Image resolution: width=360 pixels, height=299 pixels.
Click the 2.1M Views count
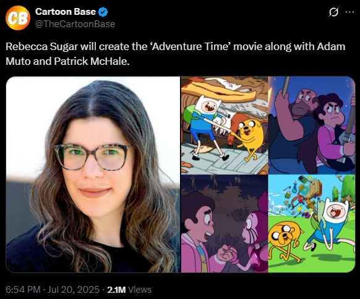129,290
